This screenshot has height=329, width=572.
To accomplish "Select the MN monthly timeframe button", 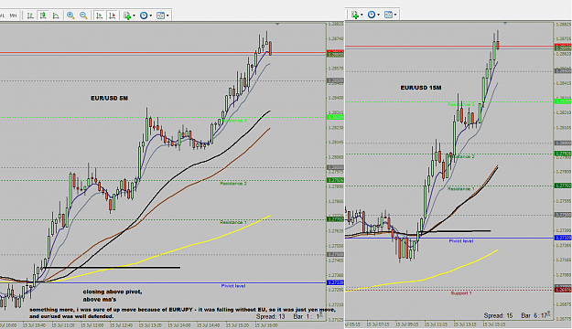I will click(13, 16).
